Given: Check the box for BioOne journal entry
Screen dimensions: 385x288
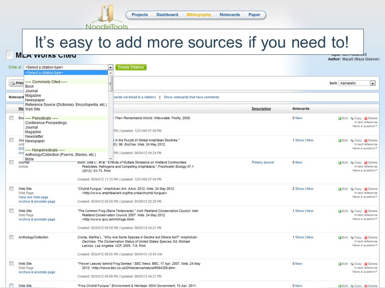Looking at the screenshot, I should coord(11,140).
